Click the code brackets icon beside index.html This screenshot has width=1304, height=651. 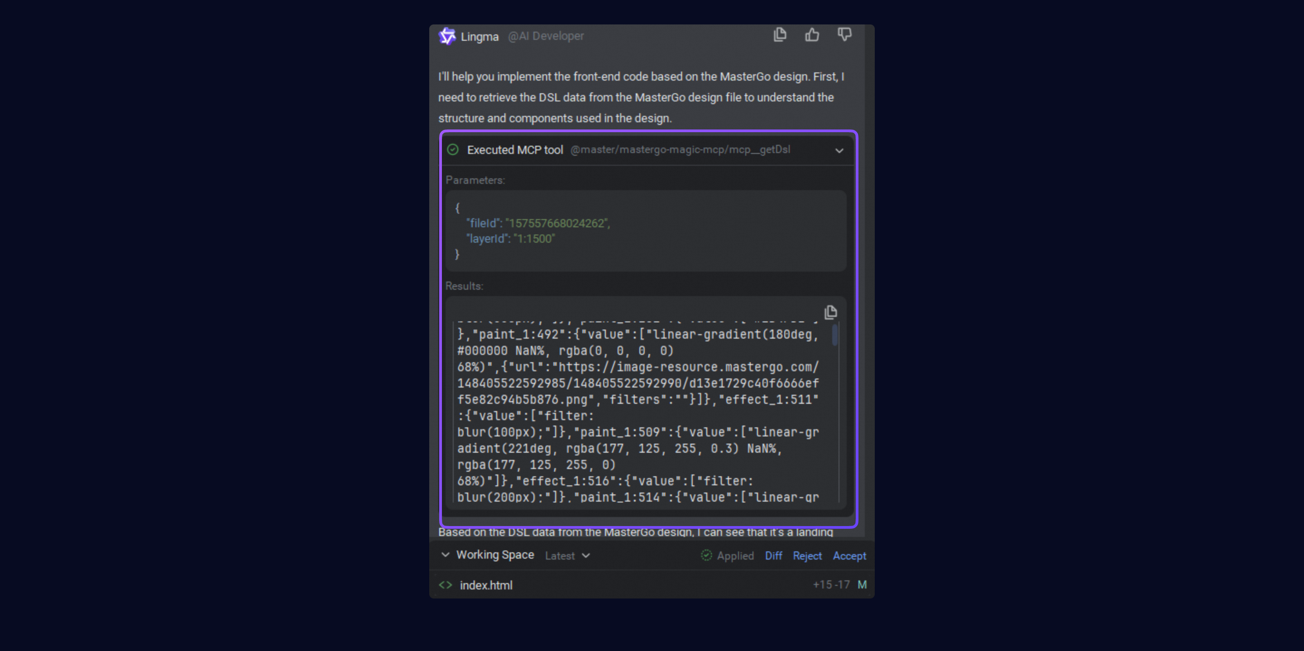tap(446, 585)
